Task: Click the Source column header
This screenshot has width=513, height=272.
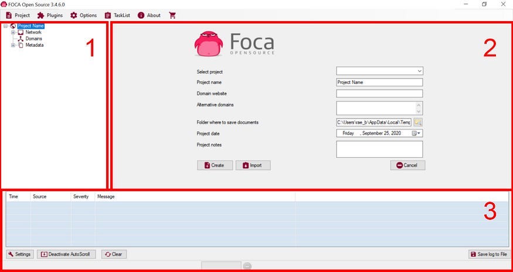Action: click(x=50, y=197)
